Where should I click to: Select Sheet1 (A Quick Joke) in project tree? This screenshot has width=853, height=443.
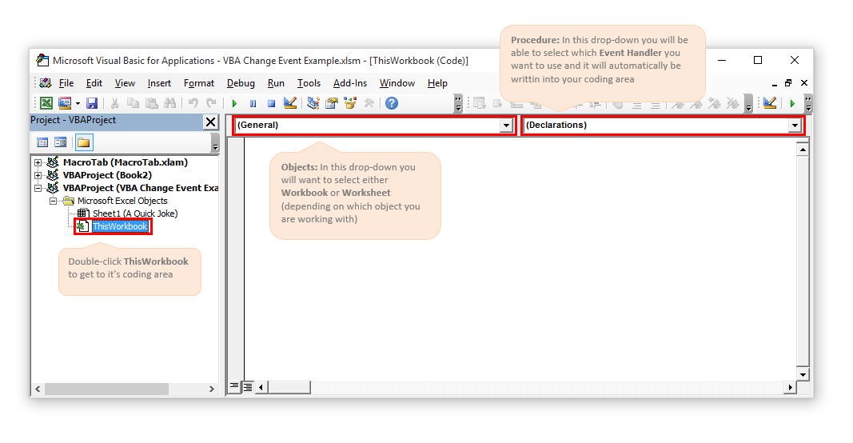point(134,214)
